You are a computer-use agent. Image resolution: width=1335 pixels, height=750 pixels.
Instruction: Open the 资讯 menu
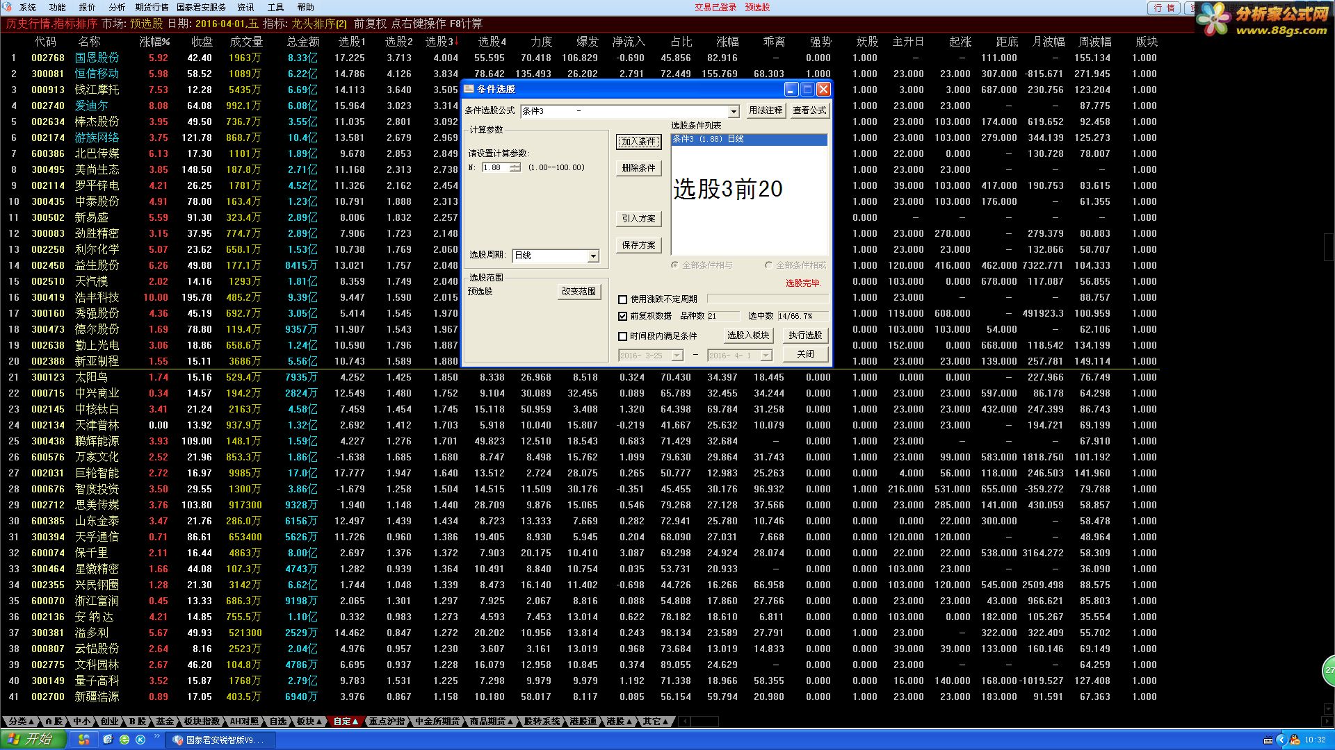click(x=245, y=7)
